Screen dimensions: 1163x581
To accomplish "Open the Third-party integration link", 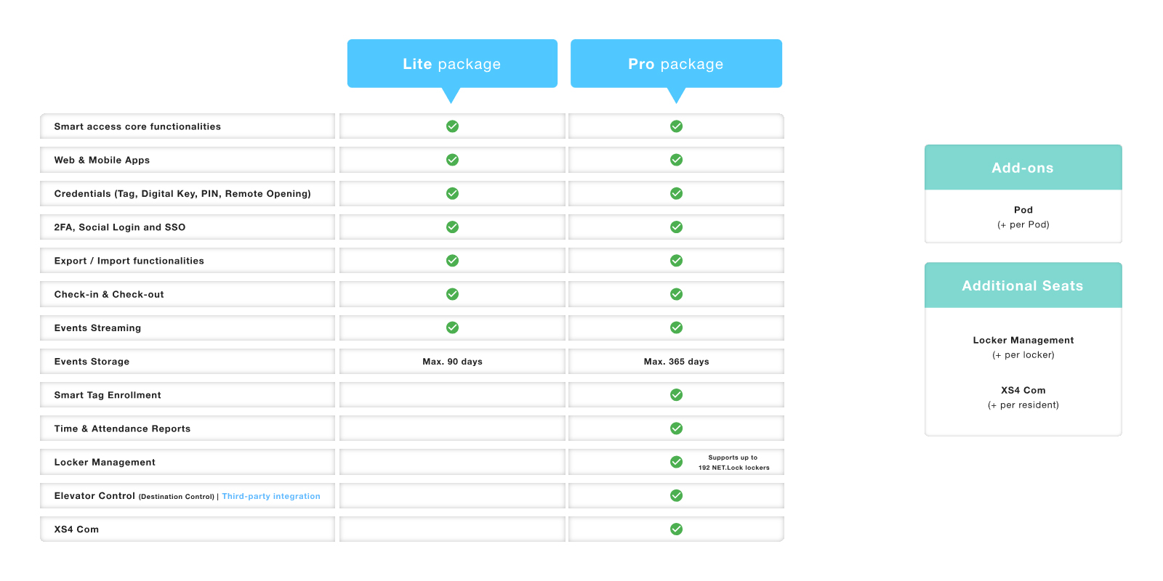I will (271, 496).
